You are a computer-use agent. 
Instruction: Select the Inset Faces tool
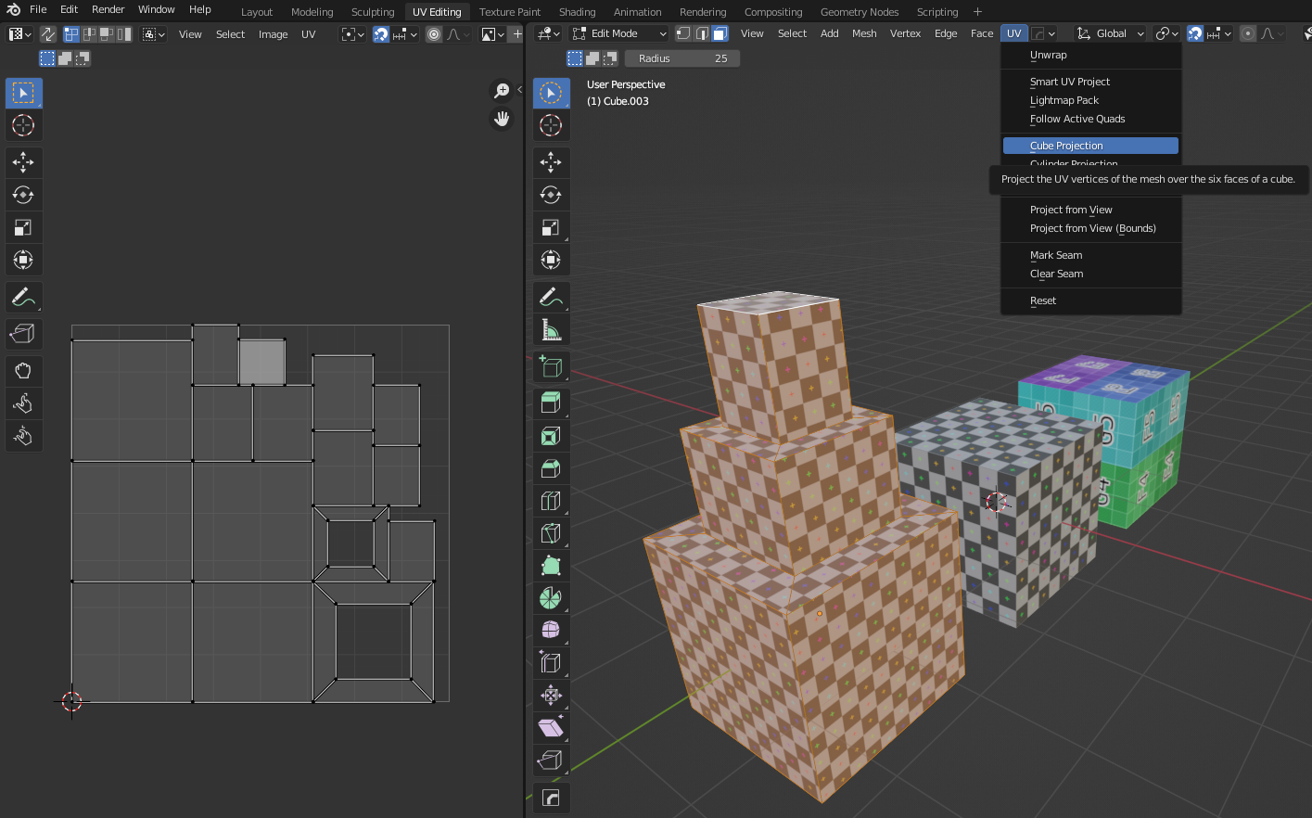pos(551,436)
